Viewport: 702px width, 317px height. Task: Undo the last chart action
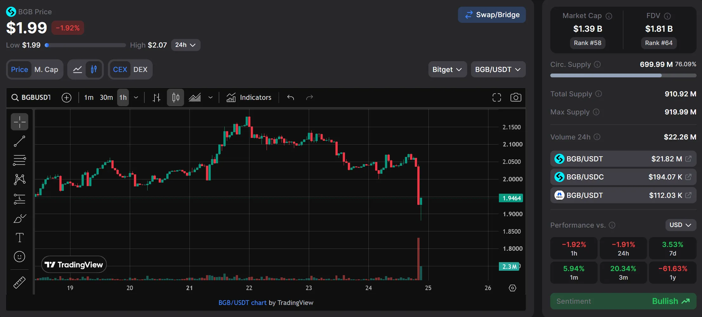(x=290, y=97)
